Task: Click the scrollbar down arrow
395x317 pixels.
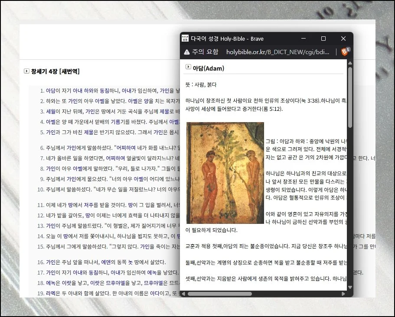Action: click(x=349, y=286)
